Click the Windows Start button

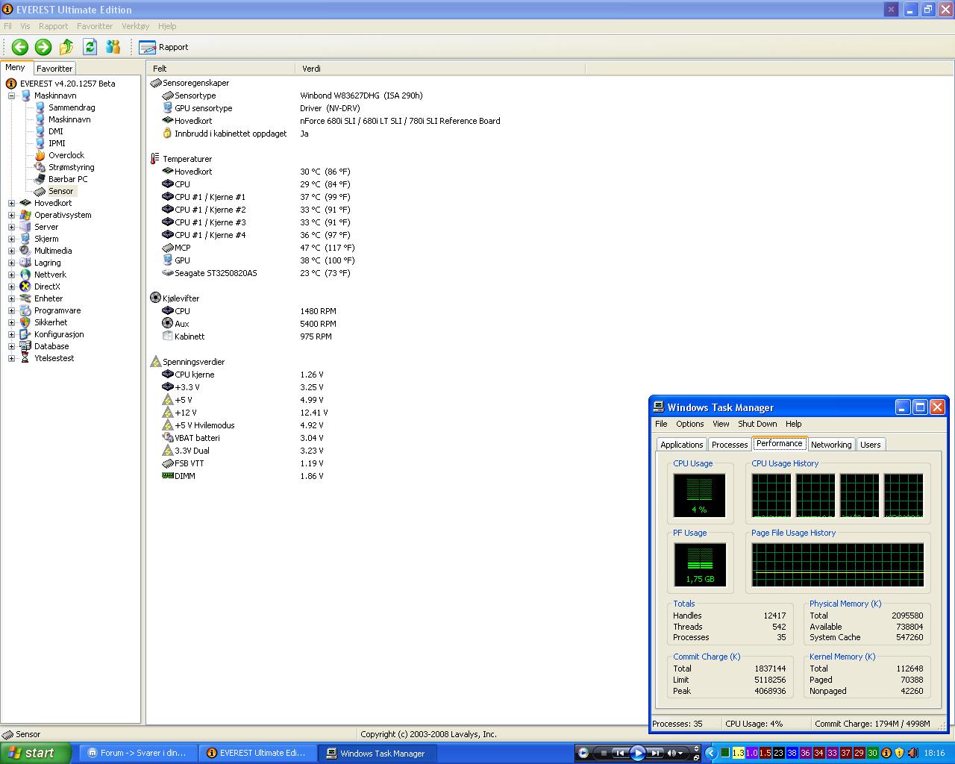tap(36, 753)
